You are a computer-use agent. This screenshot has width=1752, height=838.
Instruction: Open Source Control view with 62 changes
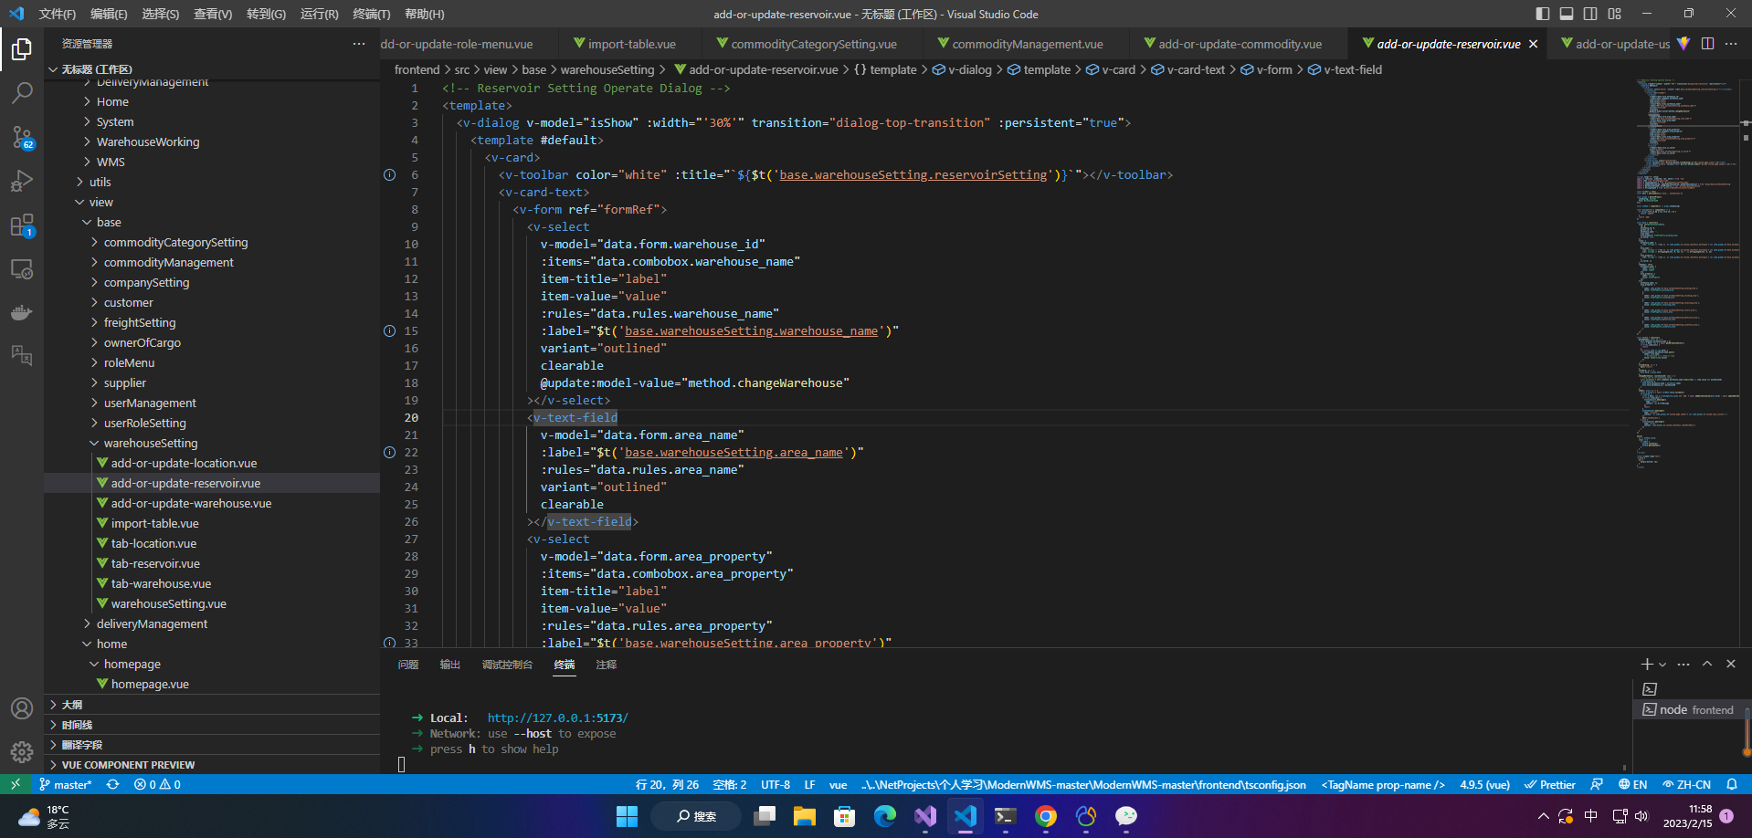[x=22, y=137]
